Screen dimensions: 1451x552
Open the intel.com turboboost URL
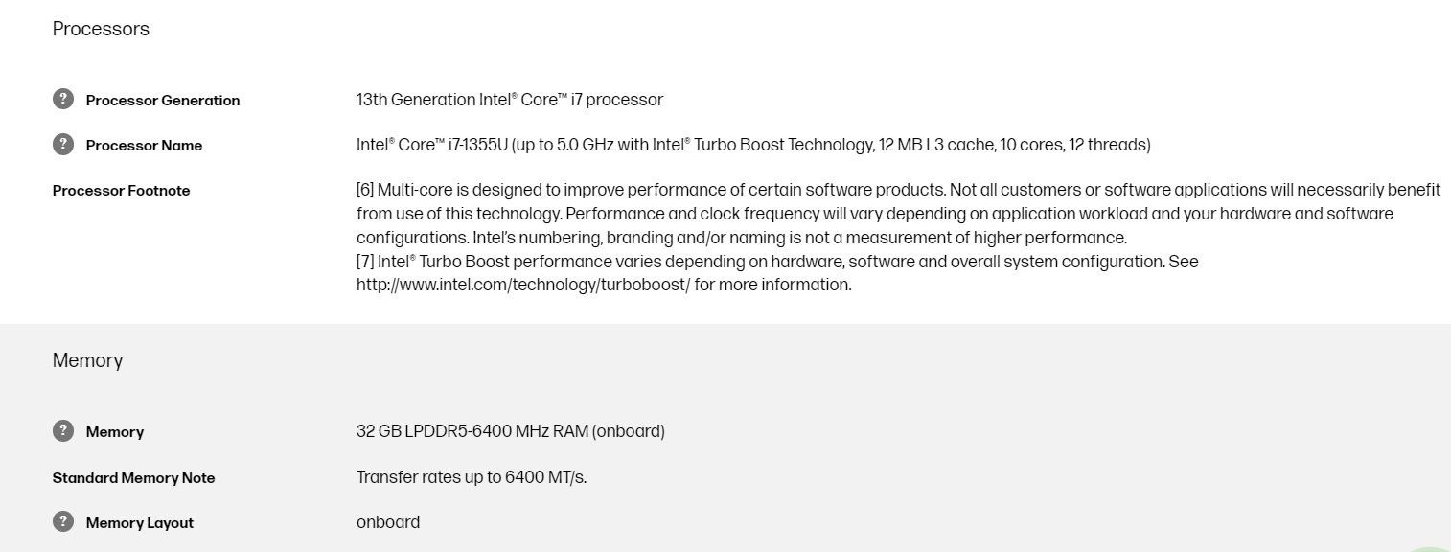(523, 285)
